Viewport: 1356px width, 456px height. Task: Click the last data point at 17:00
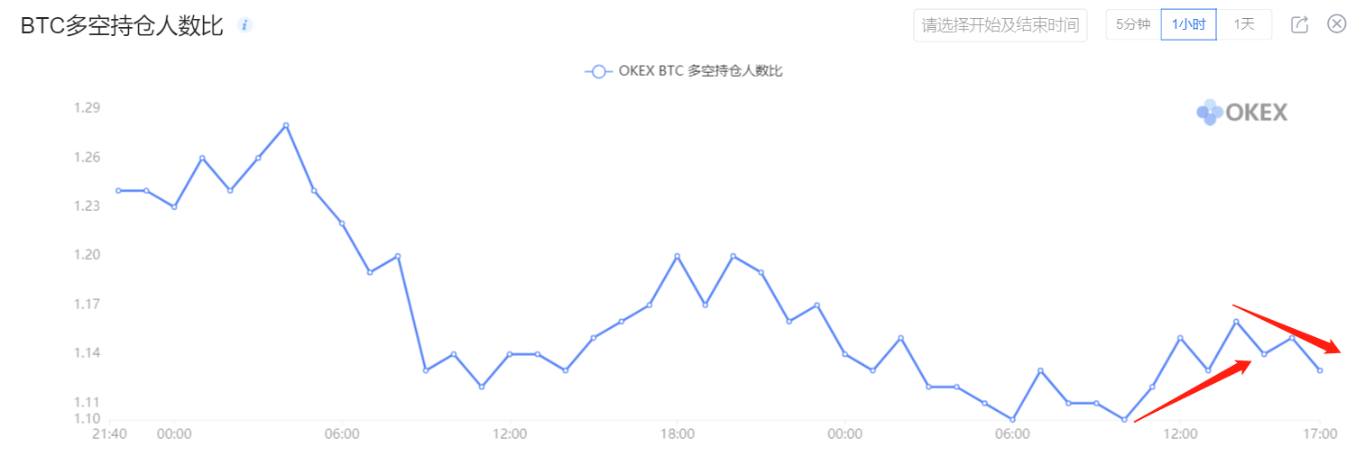(1320, 370)
